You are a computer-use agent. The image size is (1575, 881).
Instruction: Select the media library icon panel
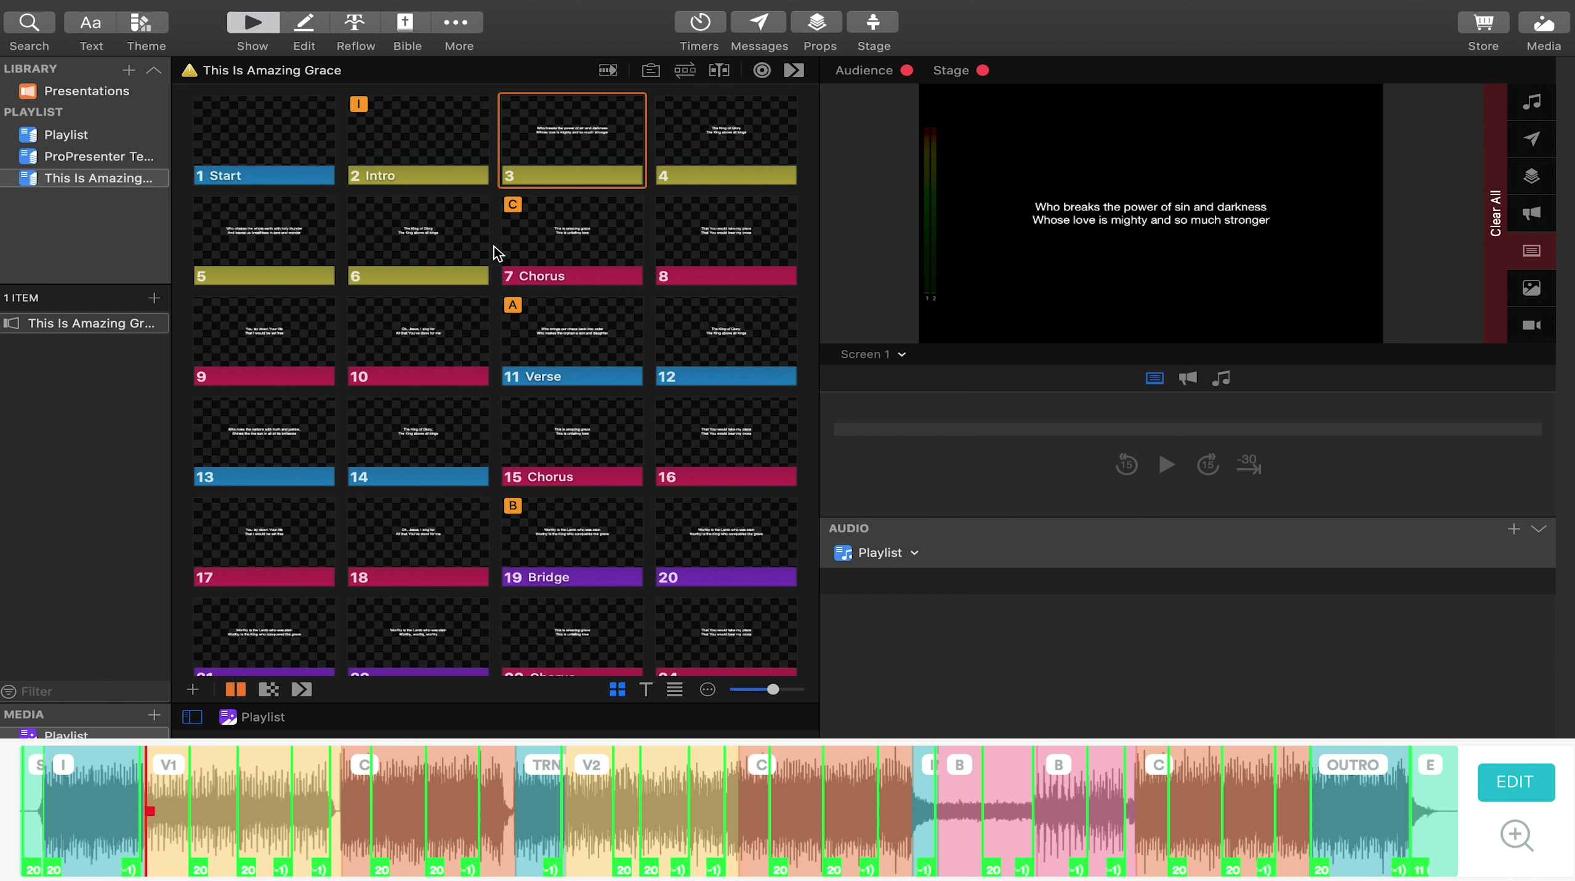1534,287
